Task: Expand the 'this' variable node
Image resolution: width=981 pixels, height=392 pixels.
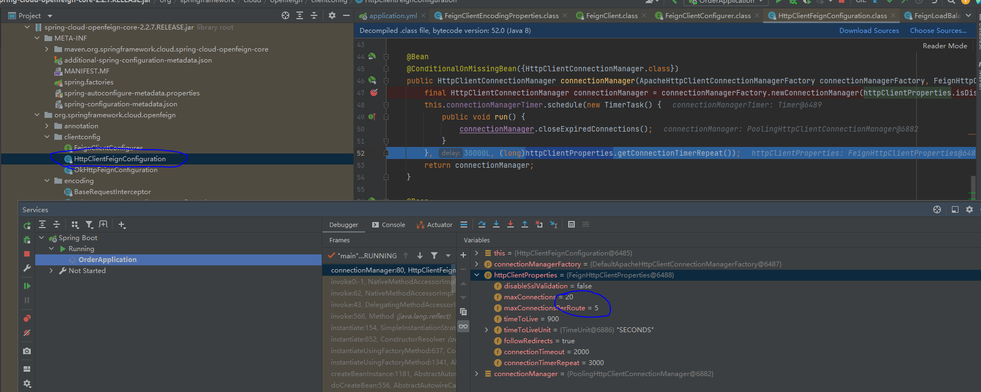Action: pos(477,253)
